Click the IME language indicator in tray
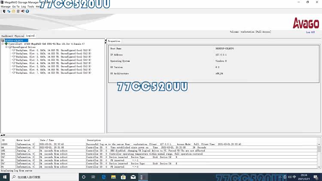The image size is (322, 181). tap(295, 177)
